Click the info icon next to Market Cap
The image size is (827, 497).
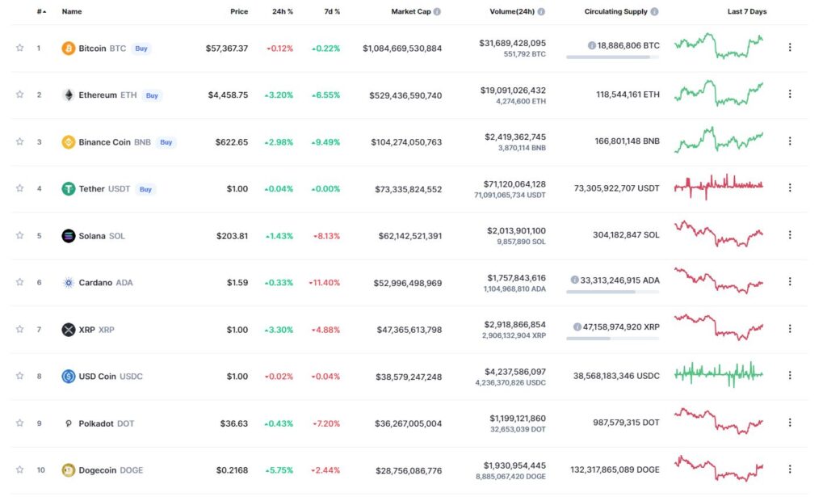[x=437, y=11]
